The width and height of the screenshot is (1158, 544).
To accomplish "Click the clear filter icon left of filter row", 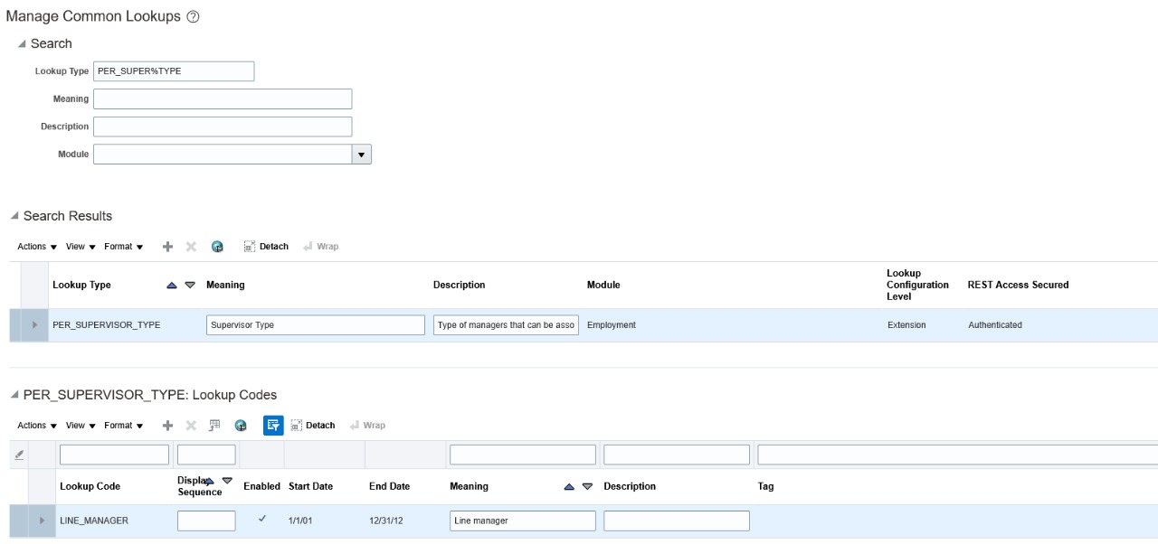I will click(x=19, y=455).
